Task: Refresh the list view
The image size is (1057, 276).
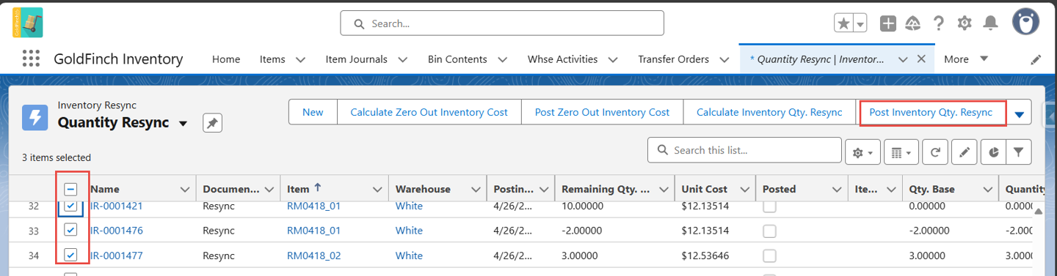Action: (x=934, y=152)
